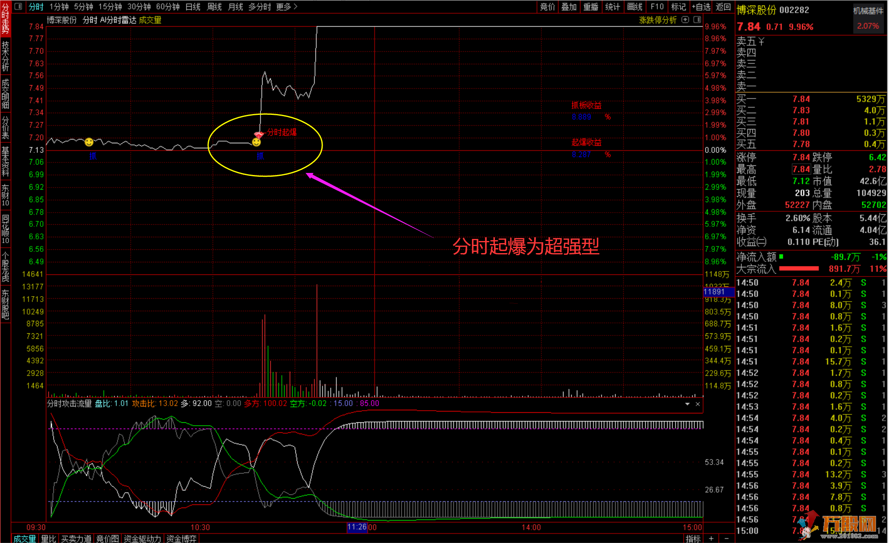
Task: Open 东财10 sidebar tab
Action: [5, 195]
